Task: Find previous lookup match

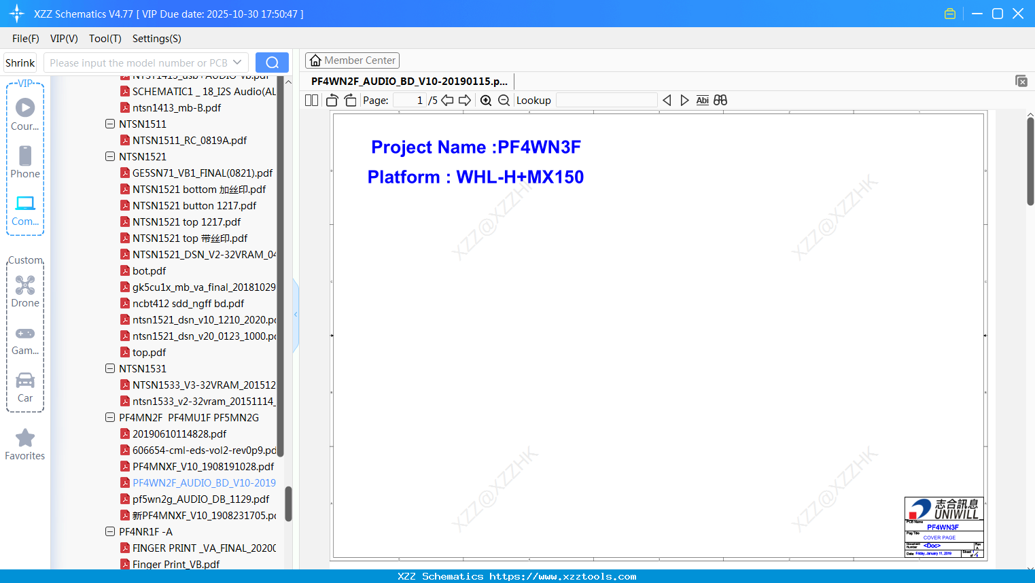Action: click(x=667, y=101)
